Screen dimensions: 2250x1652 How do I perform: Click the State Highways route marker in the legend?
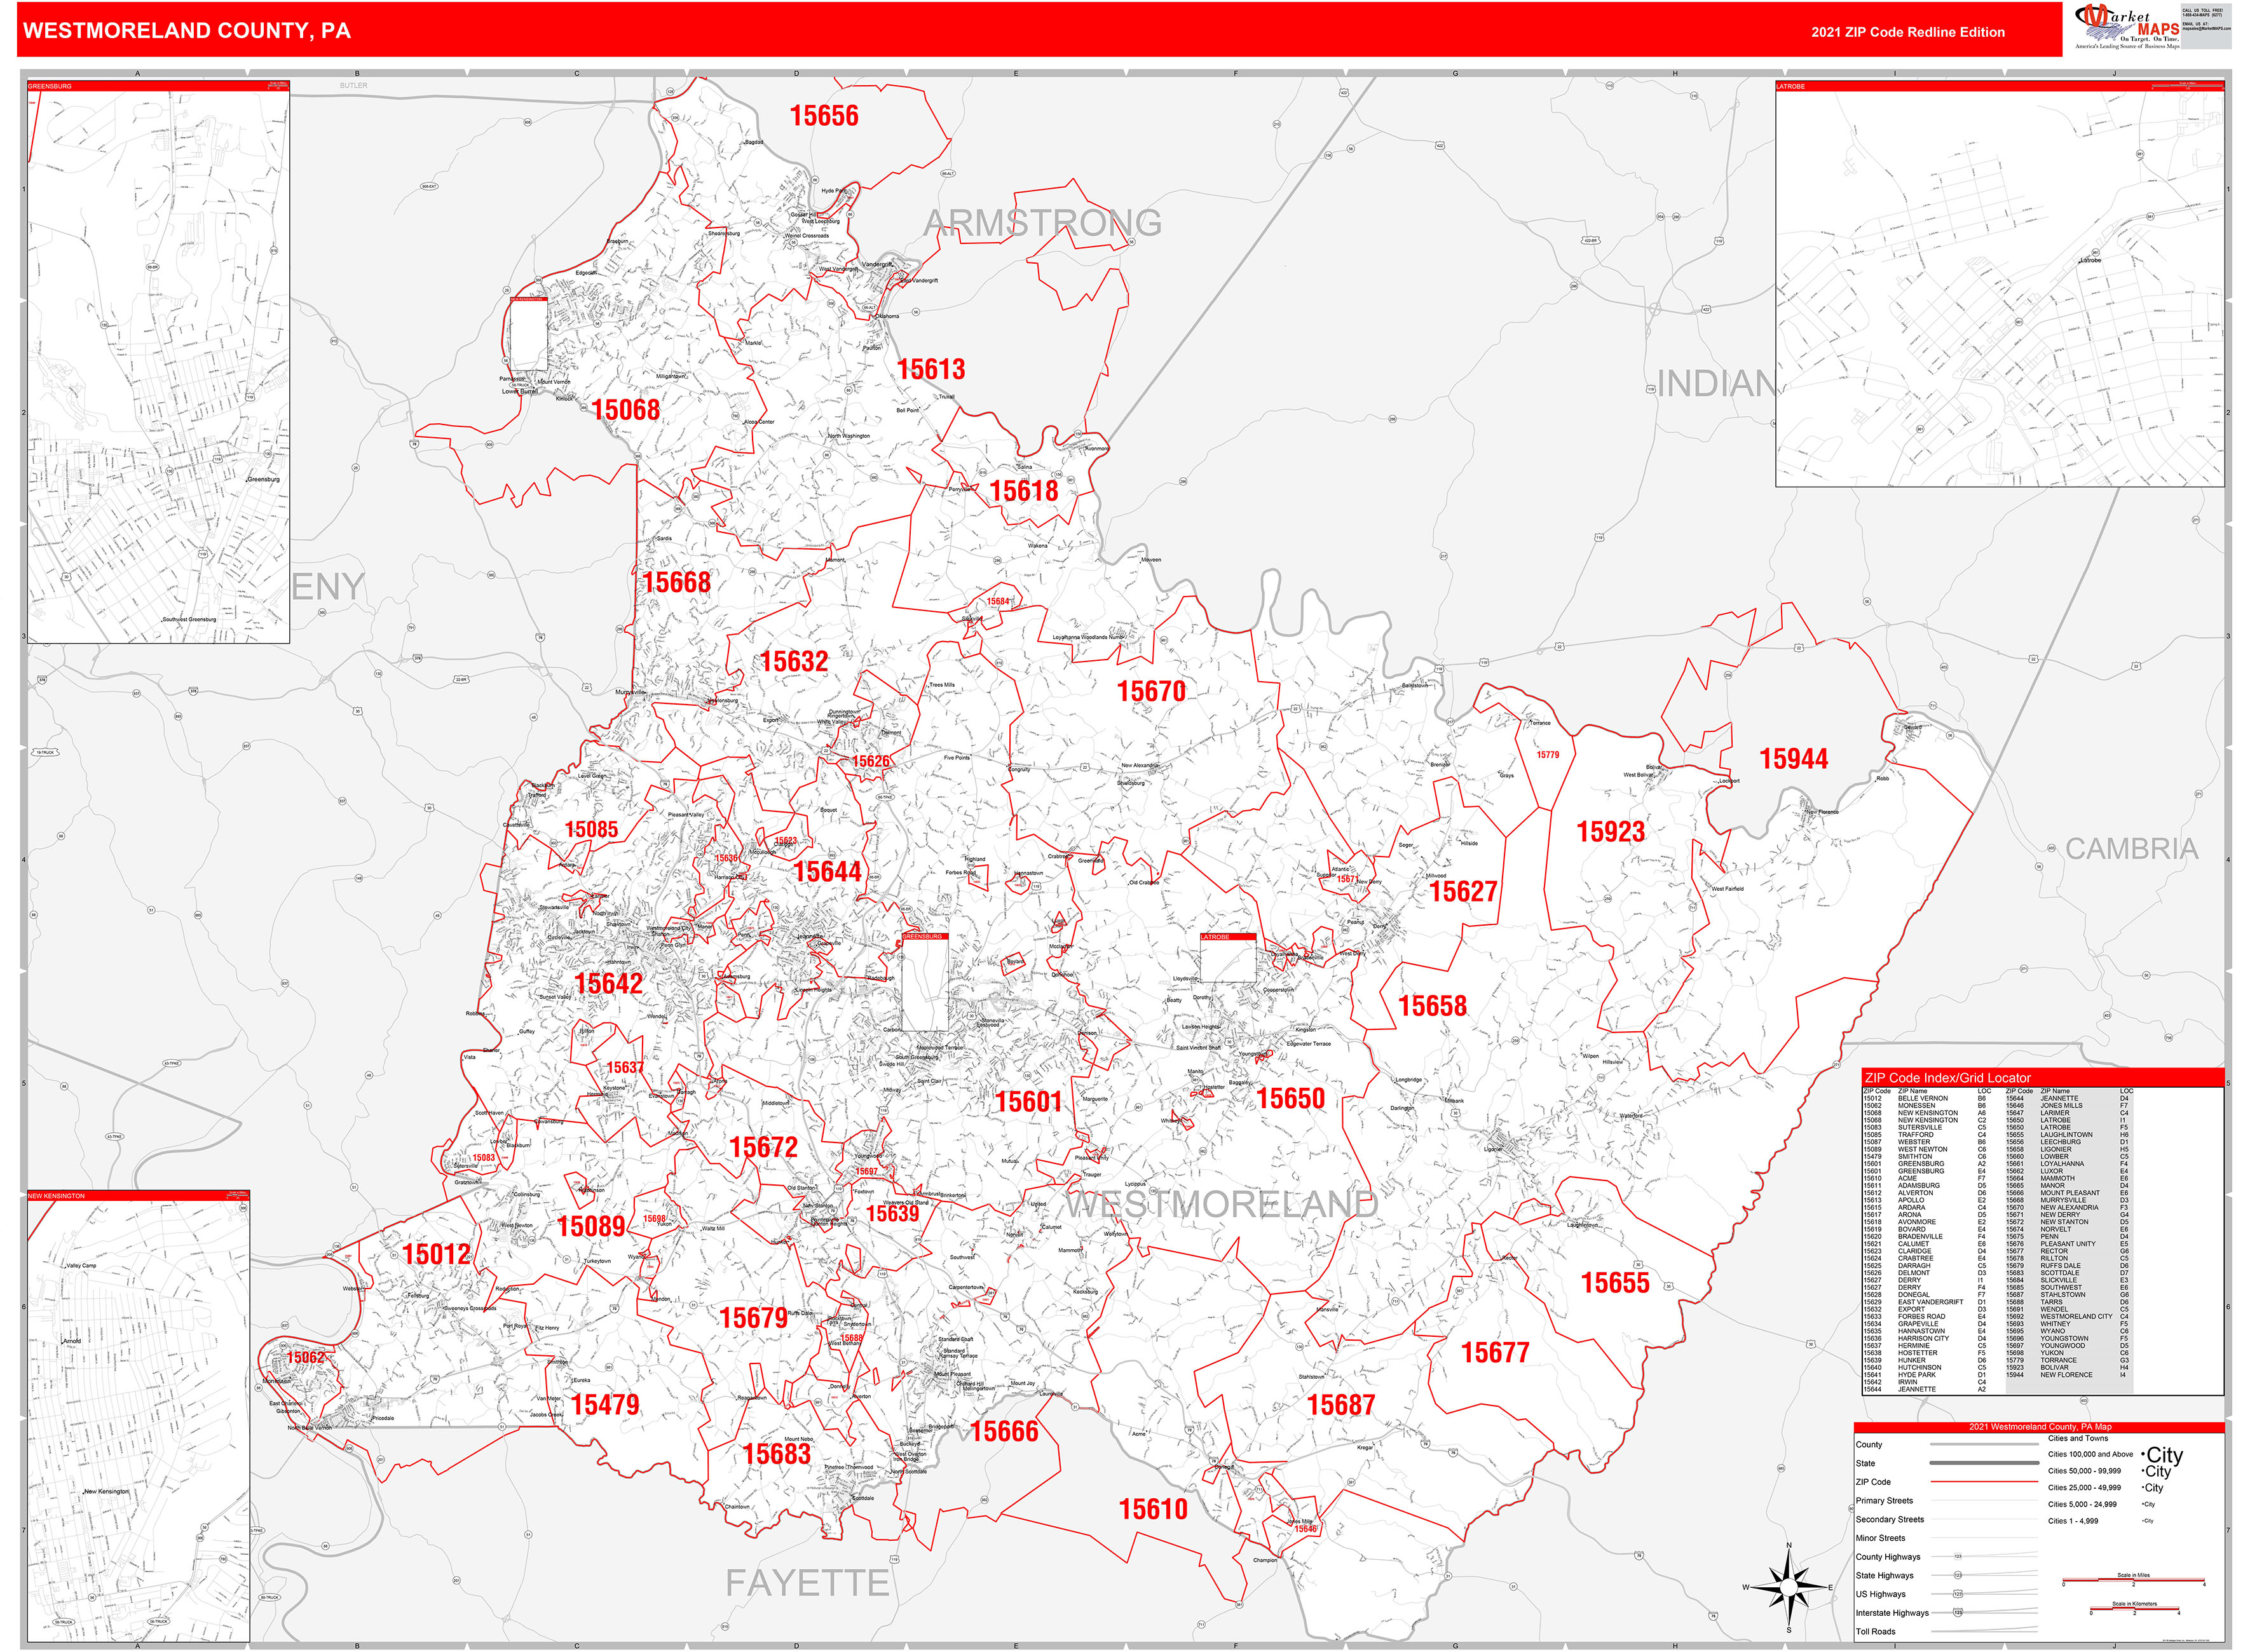pyautogui.click(x=1958, y=1575)
